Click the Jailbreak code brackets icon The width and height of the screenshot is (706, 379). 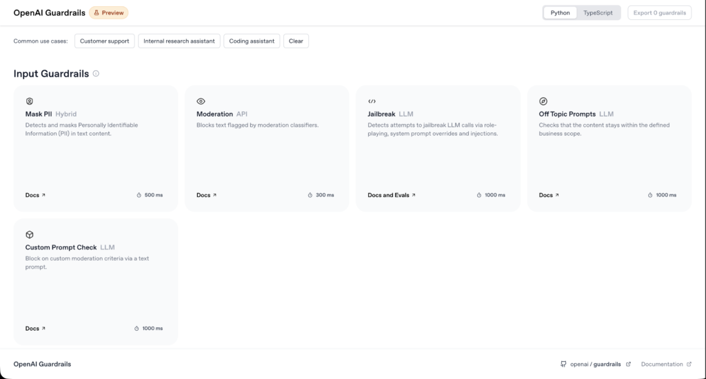pos(372,101)
